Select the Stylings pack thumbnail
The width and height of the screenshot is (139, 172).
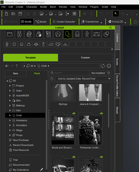click(x=63, y=93)
